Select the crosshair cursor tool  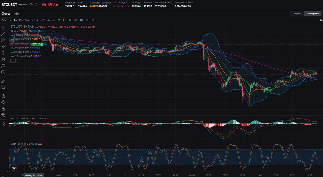3,28
